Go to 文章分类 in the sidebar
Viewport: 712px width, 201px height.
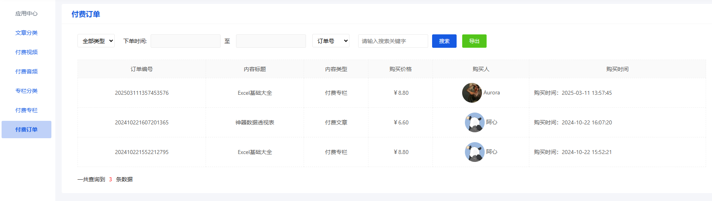26,33
